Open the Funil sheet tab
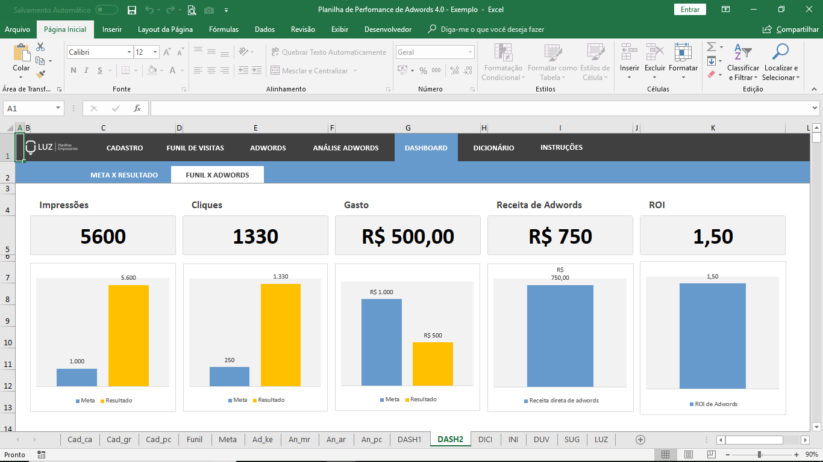823x462 pixels. click(195, 440)
